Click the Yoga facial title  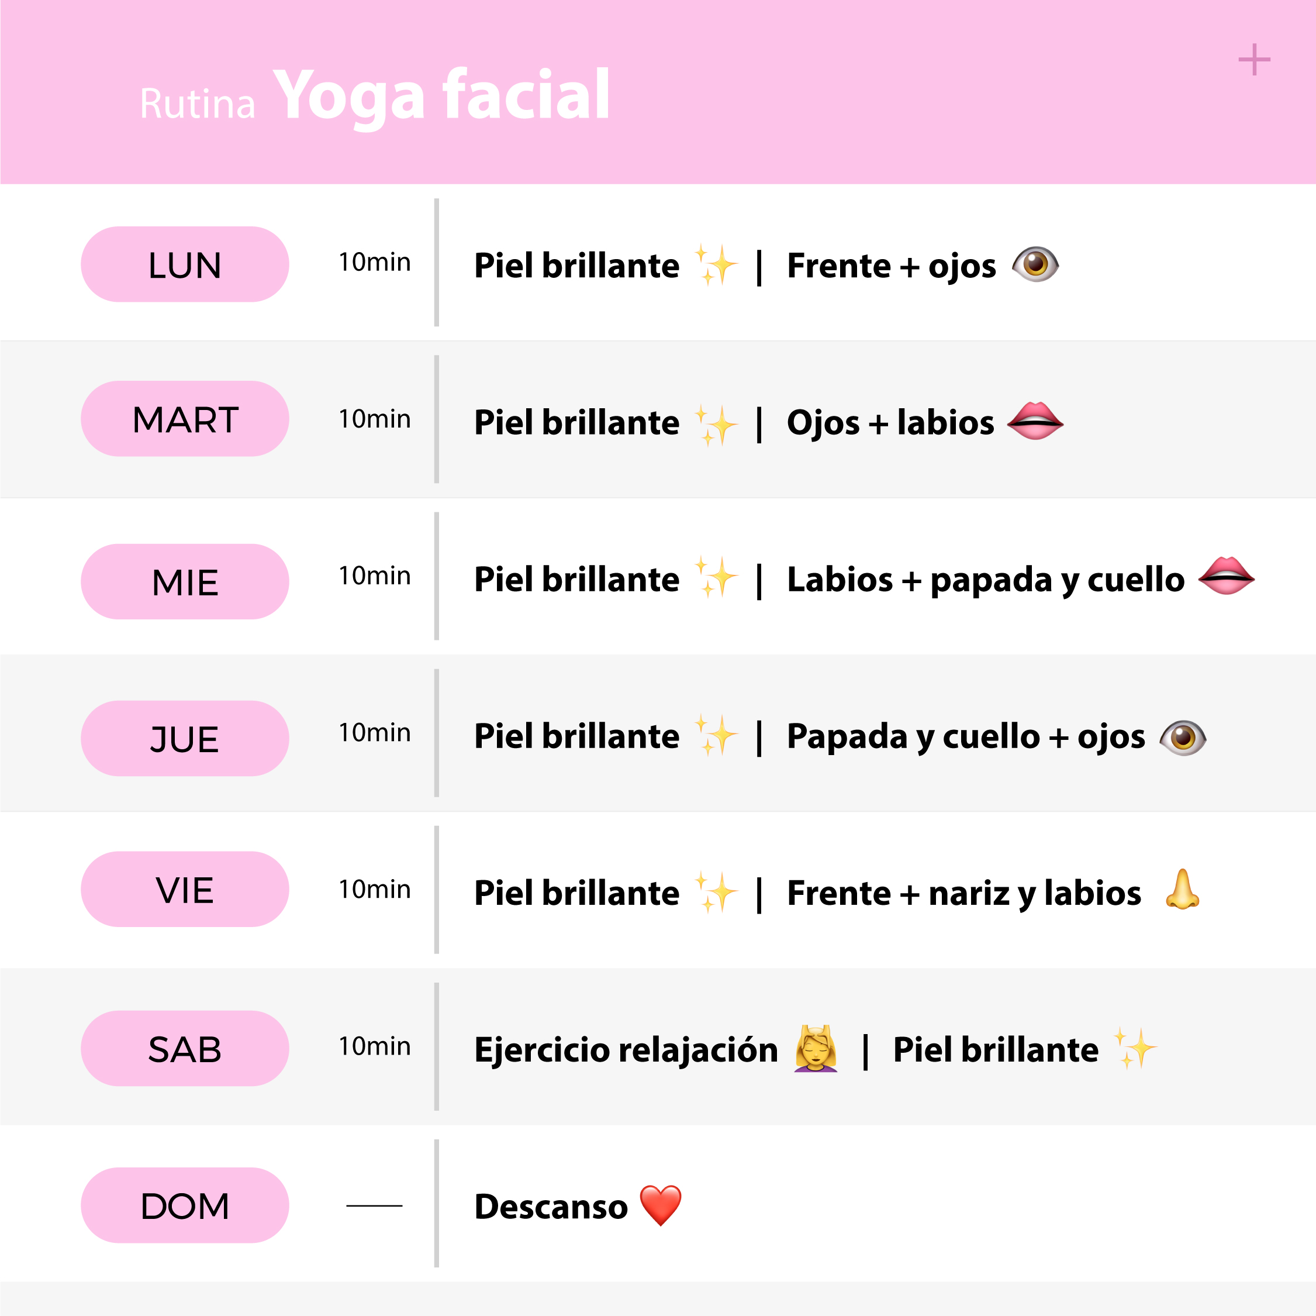point(441,97)
